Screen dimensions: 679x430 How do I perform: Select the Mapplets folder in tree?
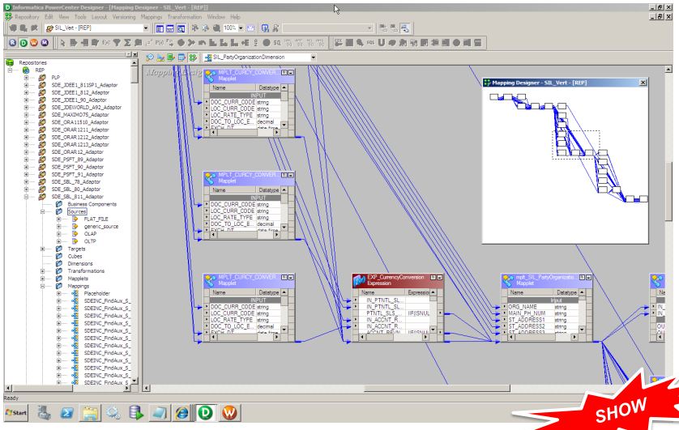click(78, 279)
